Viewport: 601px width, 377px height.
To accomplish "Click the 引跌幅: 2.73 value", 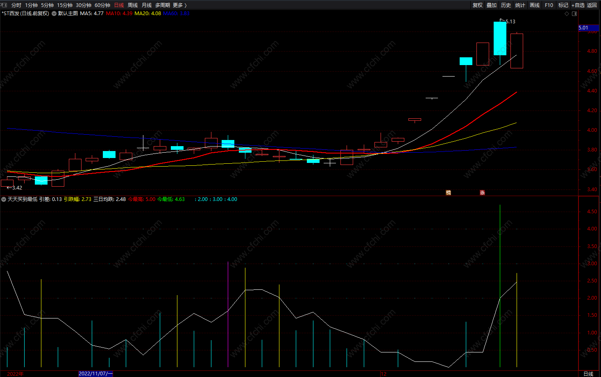I will tap(77, 199).
